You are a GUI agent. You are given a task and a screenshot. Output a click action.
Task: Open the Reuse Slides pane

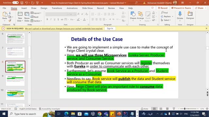tap(27, 17)
